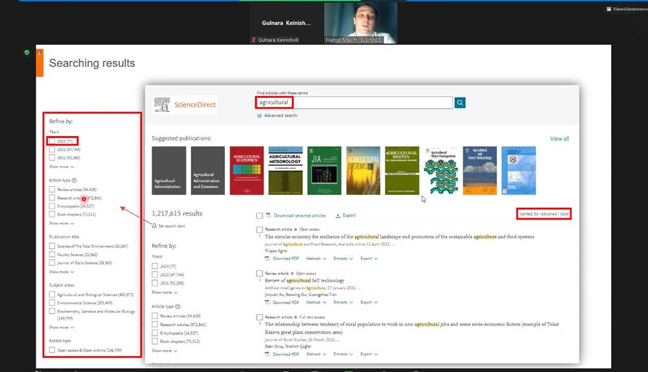
Task: Open the circular economy article title
Action: pyautogui.click(x=399, y=237)
